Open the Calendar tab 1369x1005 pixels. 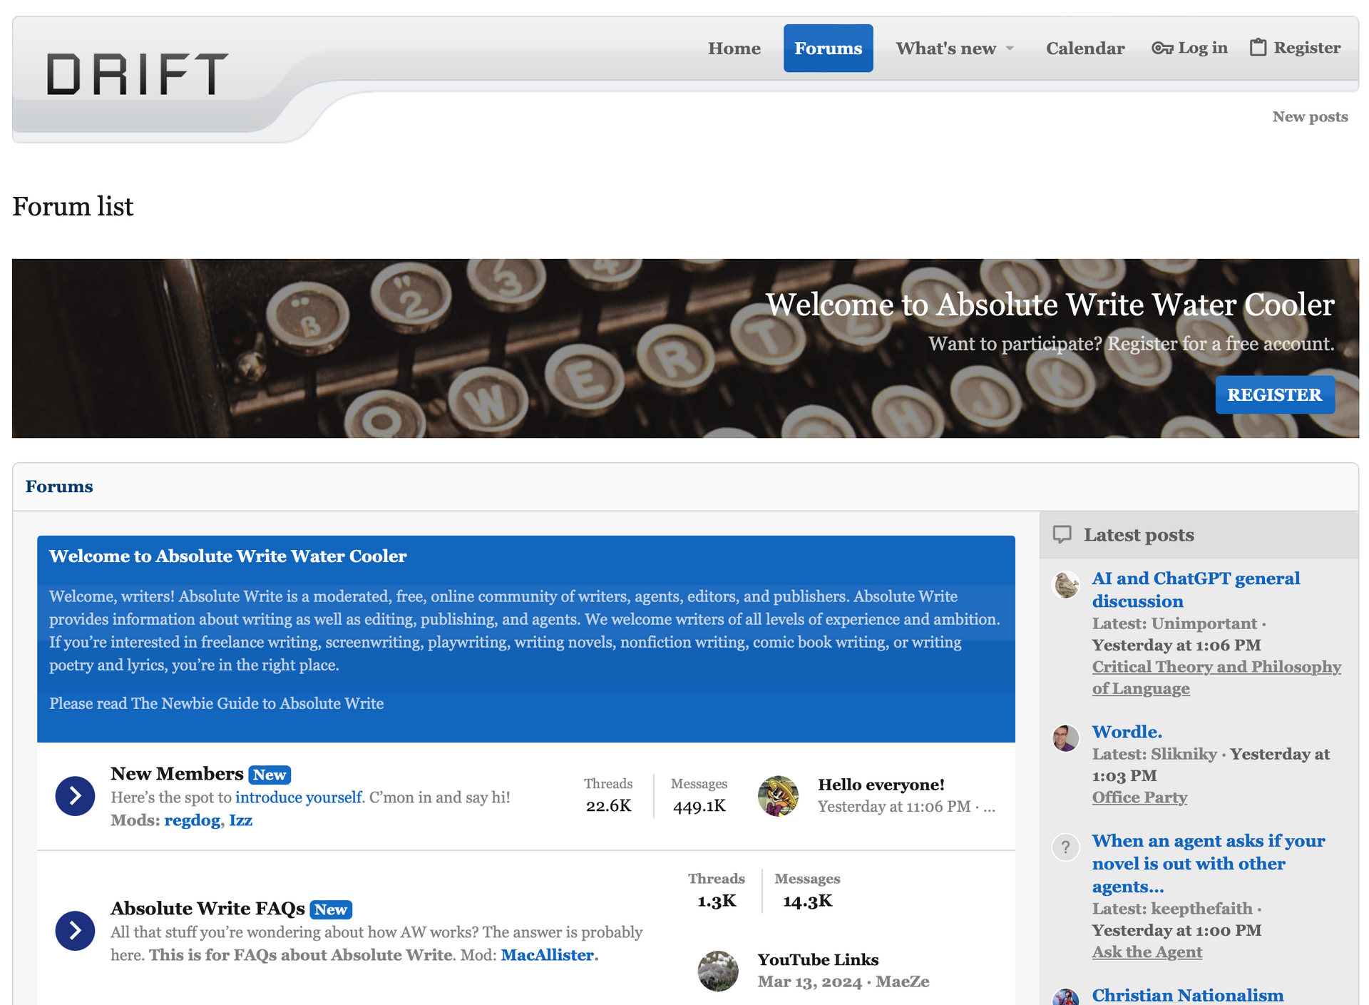[1085, 49]
